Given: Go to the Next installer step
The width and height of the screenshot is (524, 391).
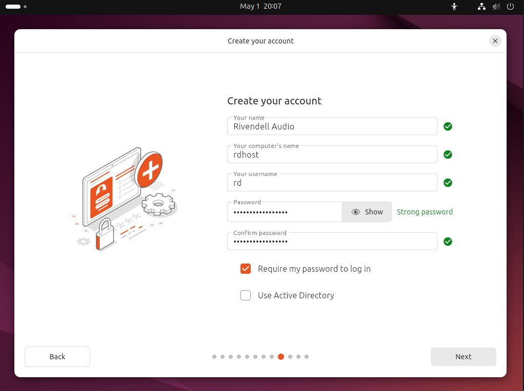Looking at the screenshot, I should [x=463, y=357].
